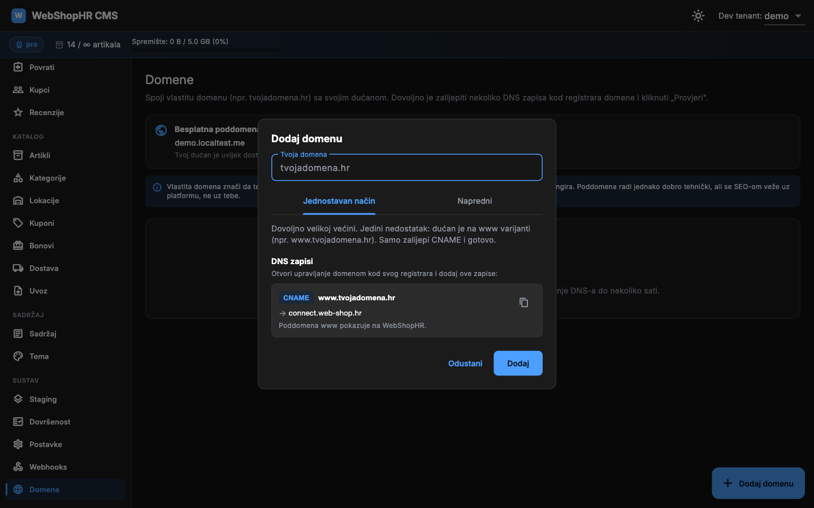
Task: Click the pro plan badge
Action: pyautogui.click(x=27, y=45)
